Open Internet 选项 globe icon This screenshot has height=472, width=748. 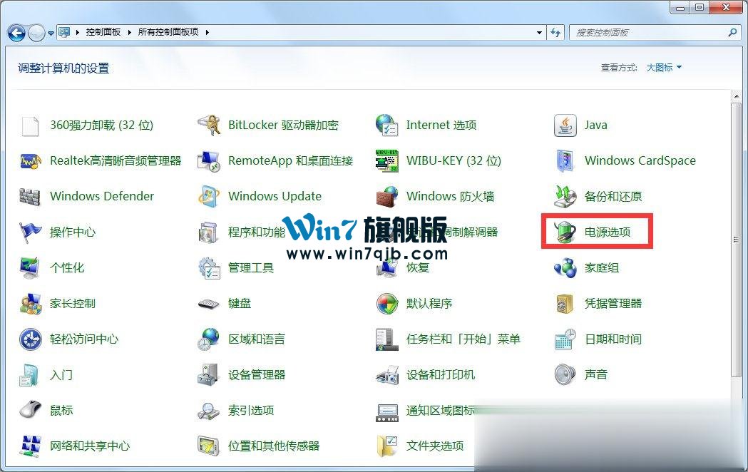(387, 125)
